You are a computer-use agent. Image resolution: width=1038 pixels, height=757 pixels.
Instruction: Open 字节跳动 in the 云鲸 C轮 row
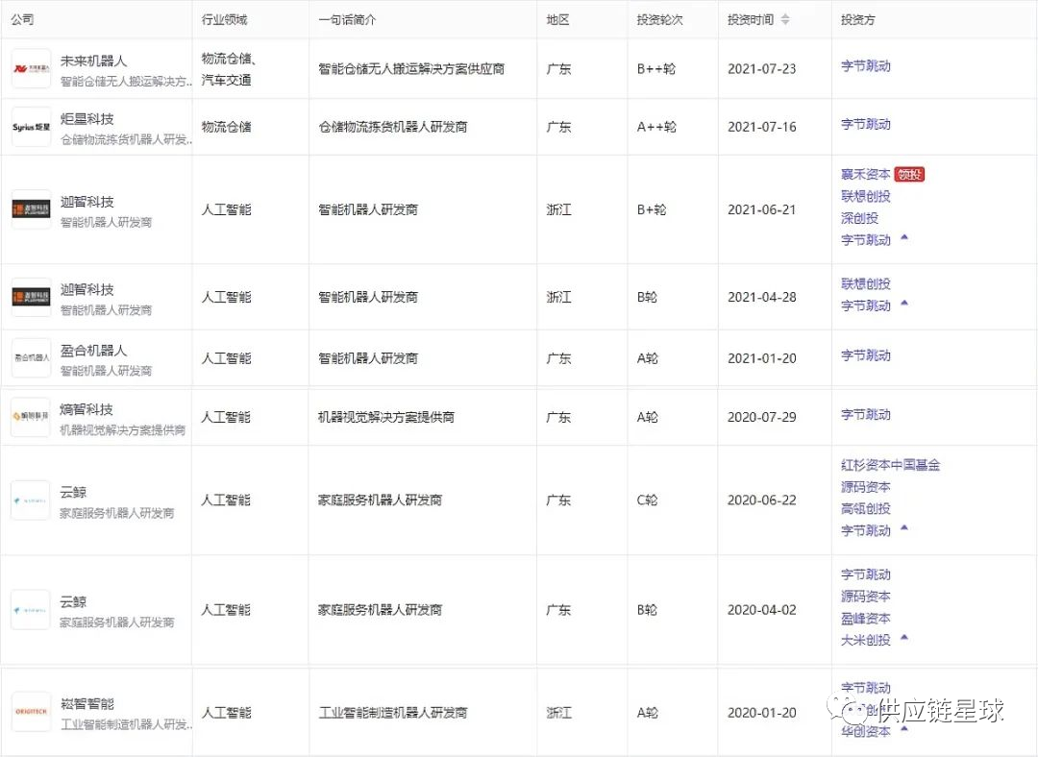(866, 530)
